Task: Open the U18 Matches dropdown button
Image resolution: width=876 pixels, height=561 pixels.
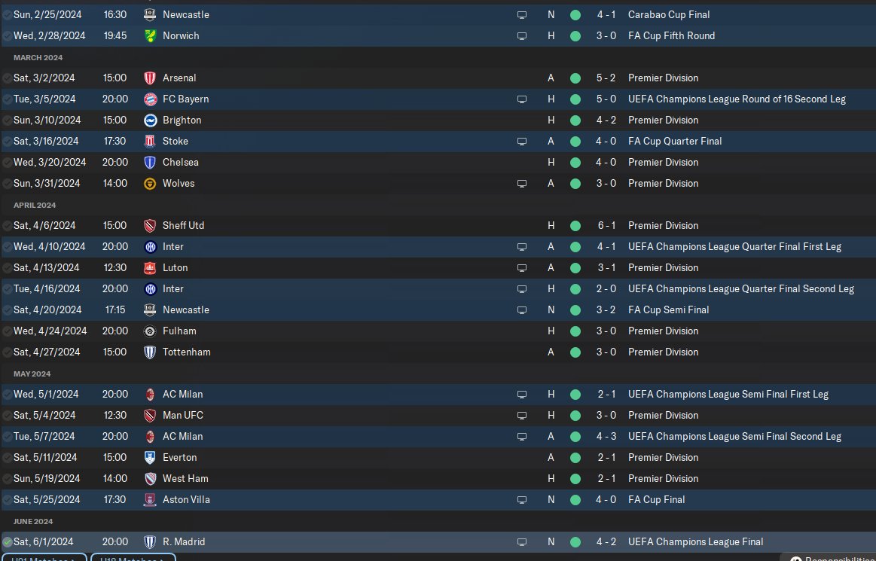Action: click(x=133, y=558)
